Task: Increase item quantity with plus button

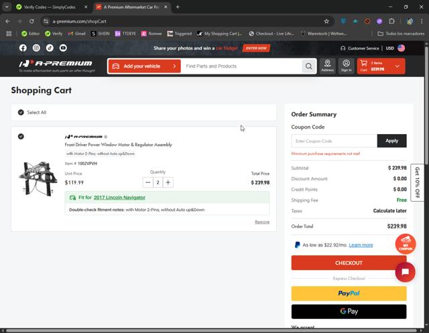Action: [168, 182]
